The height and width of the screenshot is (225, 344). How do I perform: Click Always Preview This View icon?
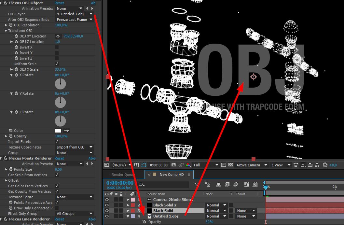point(107,165)
